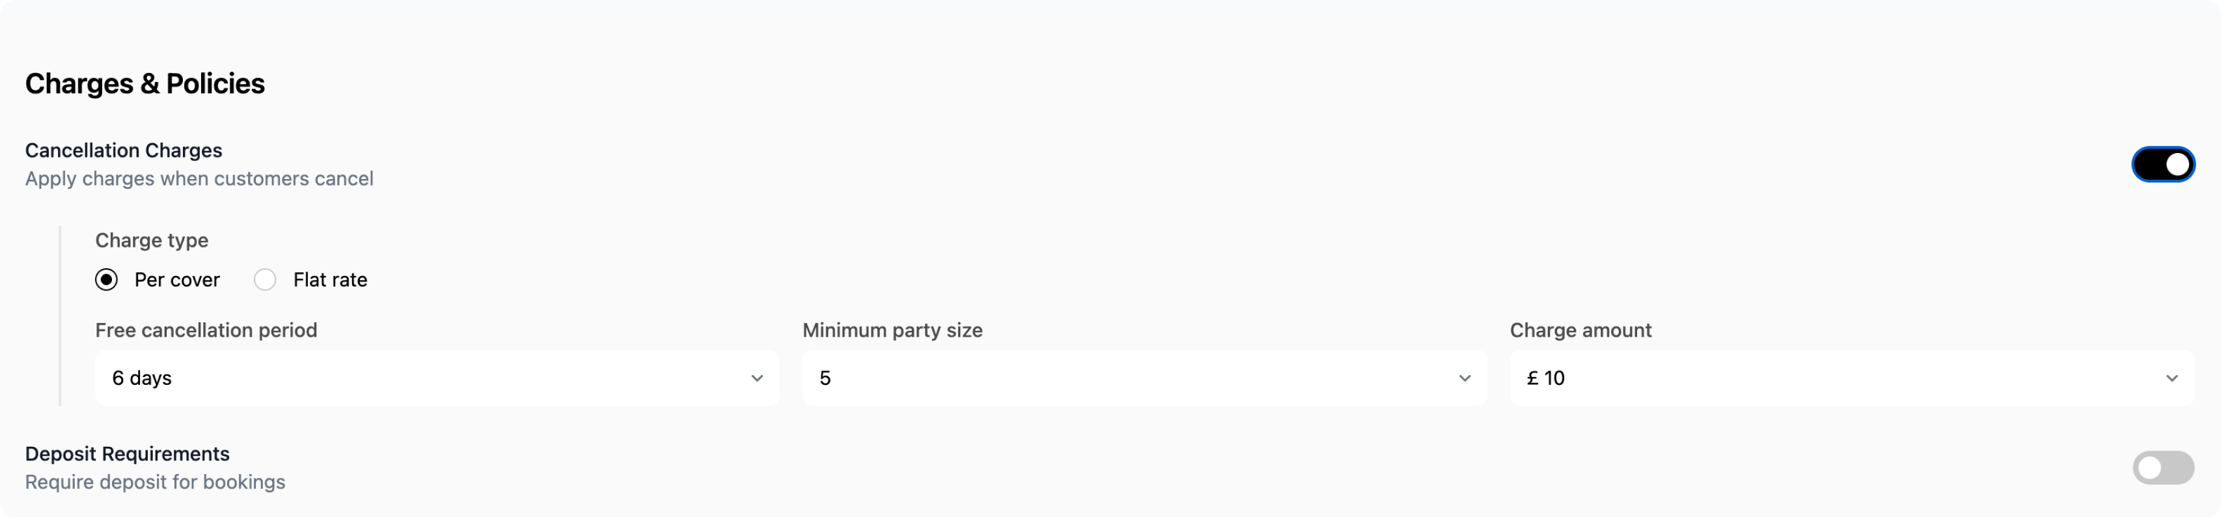Open the Free cancellation period dropdown

coord(436,378)
